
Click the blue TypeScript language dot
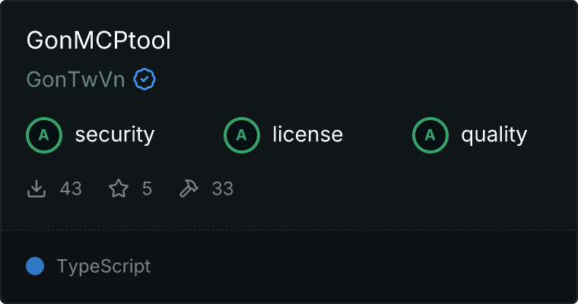pyautogui.click(x=35, y=266)
